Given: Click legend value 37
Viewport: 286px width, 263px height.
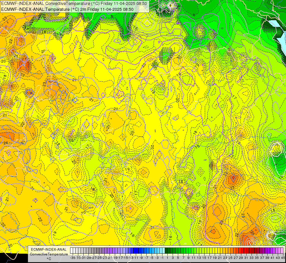Looking at the screenshot, I should tap(262, 258).
